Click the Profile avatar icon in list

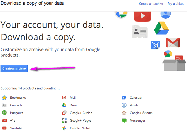coord(124,105)
